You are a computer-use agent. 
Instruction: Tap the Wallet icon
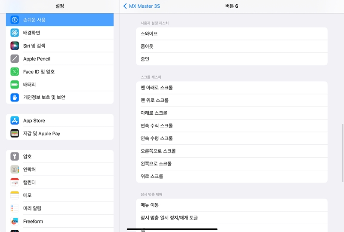click(x=15, y=133)
